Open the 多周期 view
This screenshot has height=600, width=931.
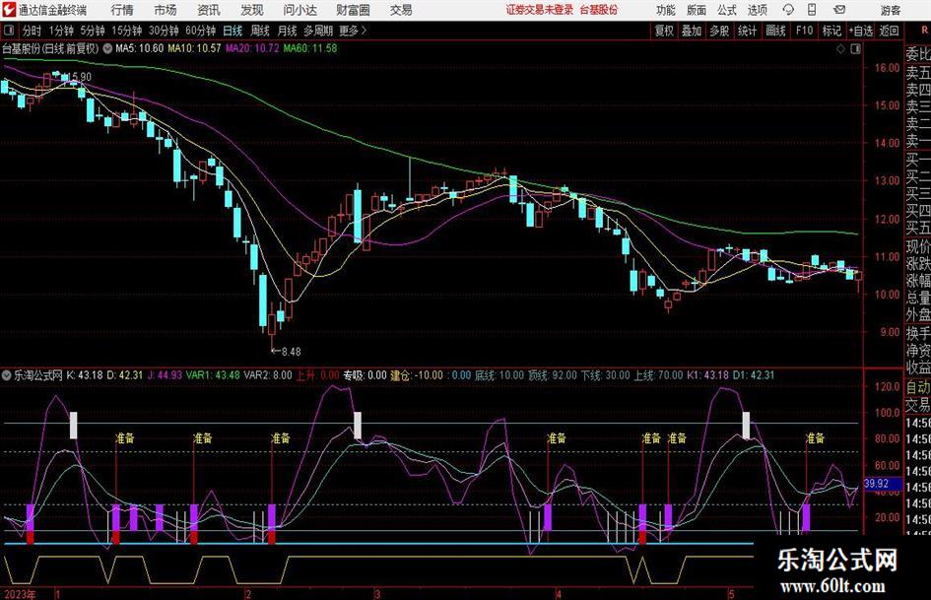click(318, 31)
